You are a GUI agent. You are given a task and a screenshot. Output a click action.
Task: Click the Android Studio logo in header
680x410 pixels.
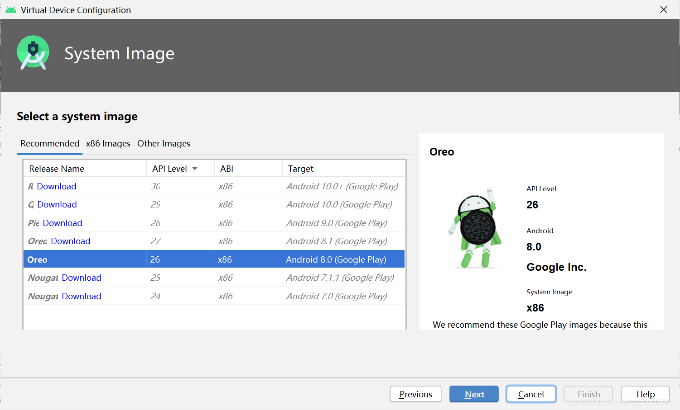33,53
